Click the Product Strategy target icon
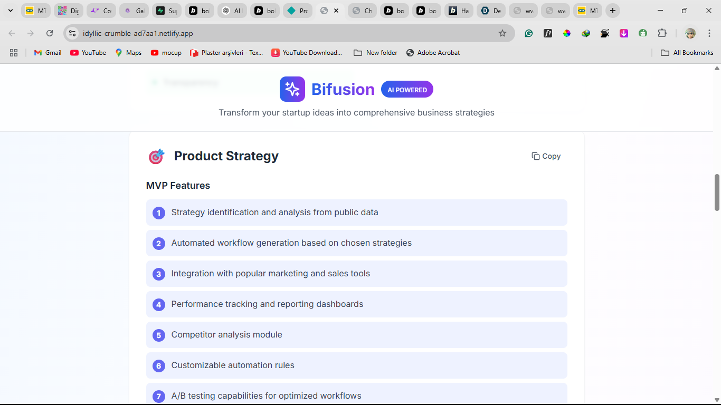The height and width of the screenshot is (405, 721). tap(157, 156)
